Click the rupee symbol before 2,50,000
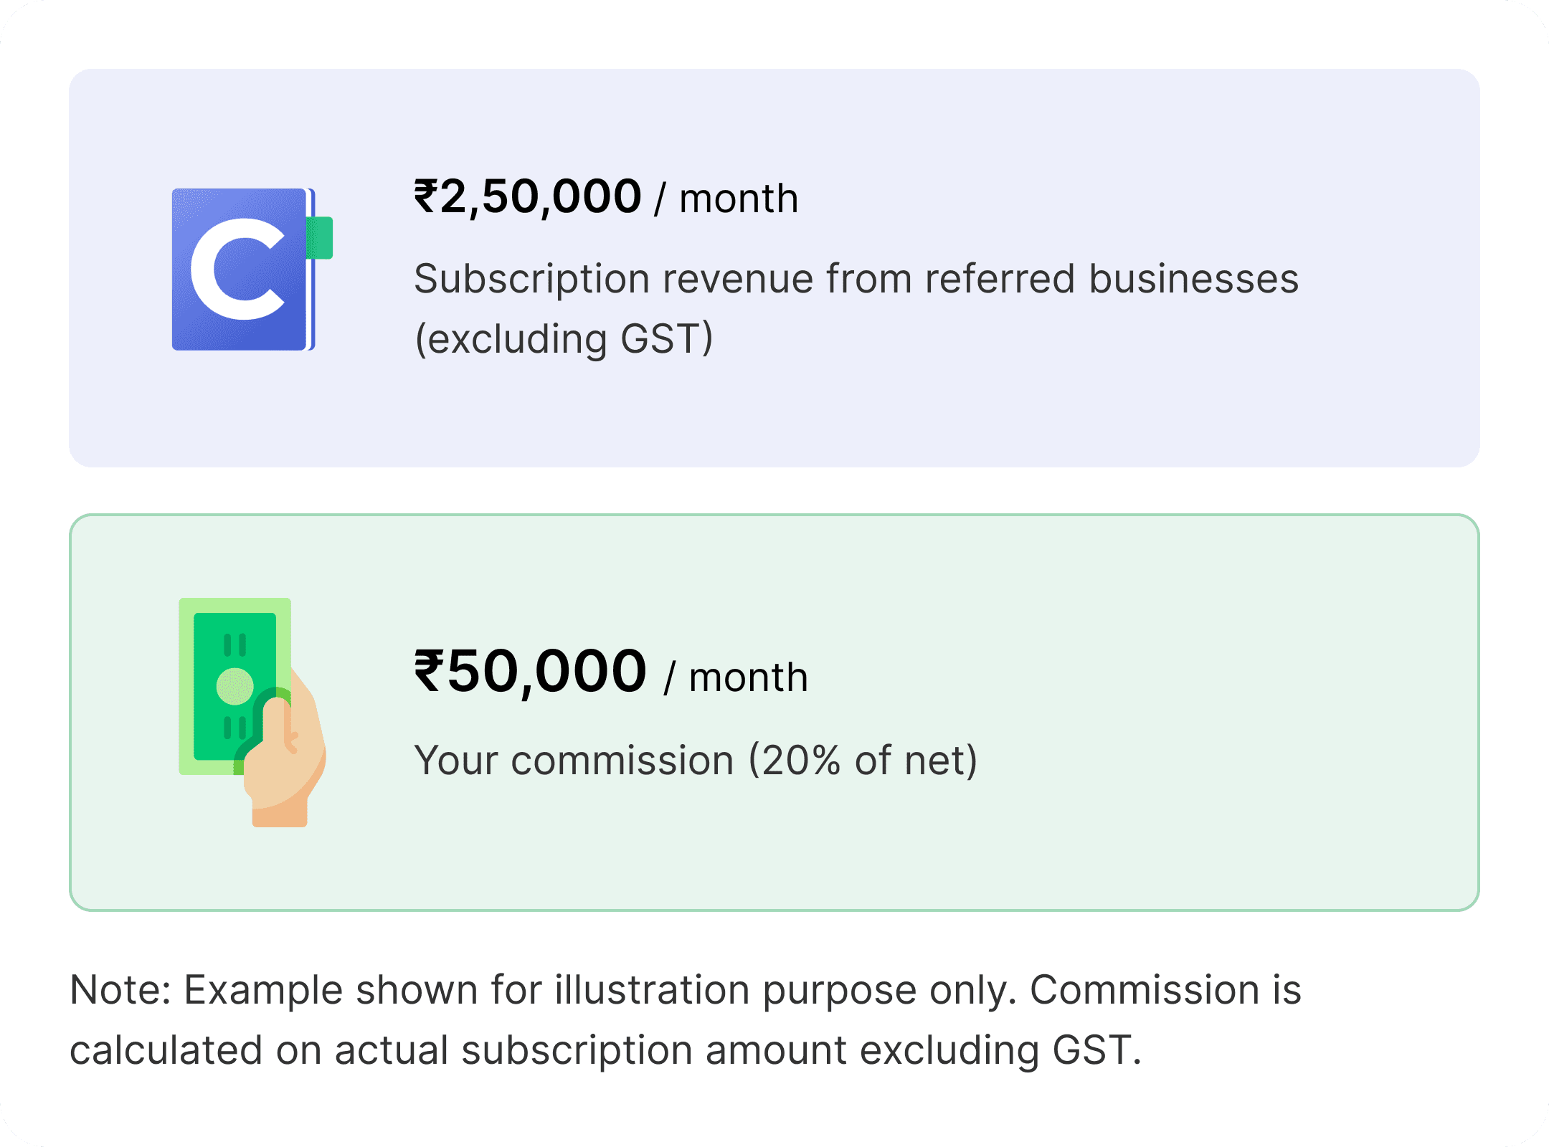 426,197
